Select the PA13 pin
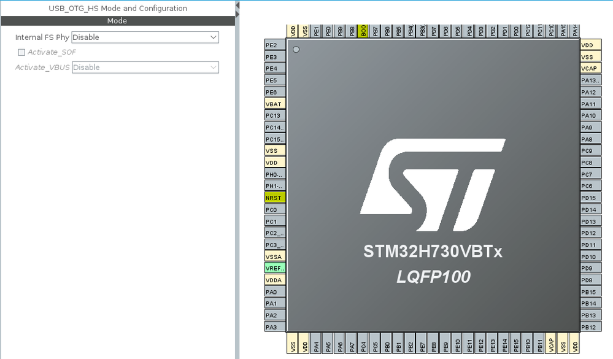 pyautogui.click(x=591, y=80)
